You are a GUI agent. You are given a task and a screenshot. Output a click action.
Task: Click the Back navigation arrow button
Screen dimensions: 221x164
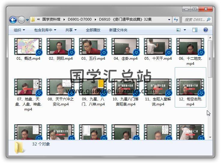pyautogui.click(x=13, y=20)
